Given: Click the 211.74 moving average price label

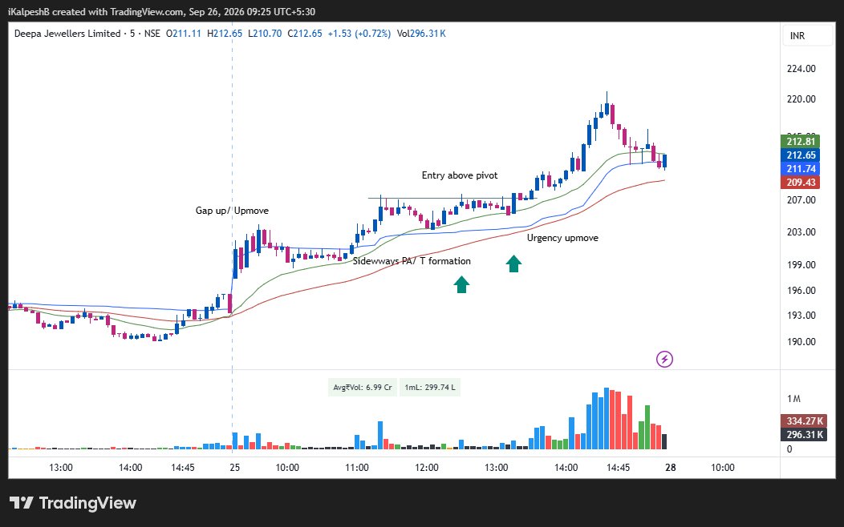Looking at the screenshot, I should pyautogui.click(x=801, y=169).
